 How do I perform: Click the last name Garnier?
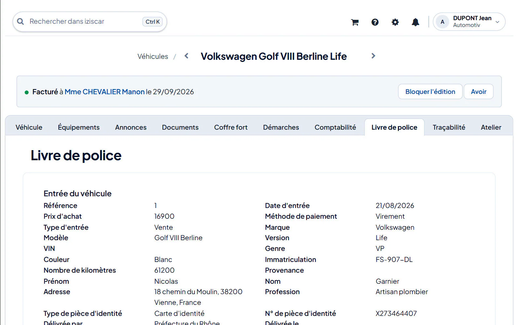pyautogui.click(x=387, y=281)
